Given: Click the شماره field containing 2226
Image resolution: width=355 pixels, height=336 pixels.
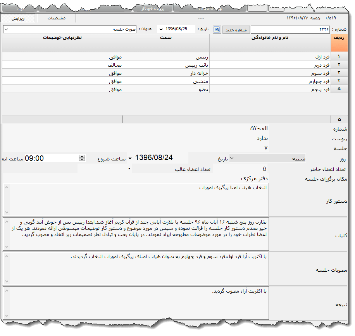Looking at the screenshot, I should coord(290,29).
